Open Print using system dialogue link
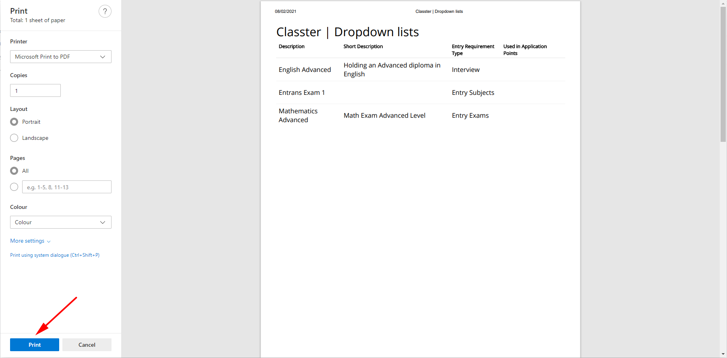The image size is (727, 358). 55,255
